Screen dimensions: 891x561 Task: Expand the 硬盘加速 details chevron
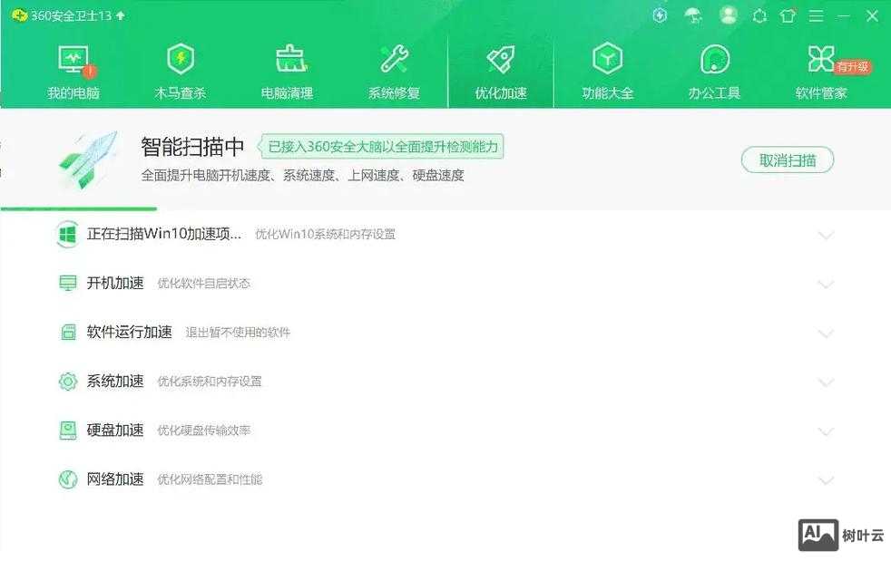click(x=827, y=431)
